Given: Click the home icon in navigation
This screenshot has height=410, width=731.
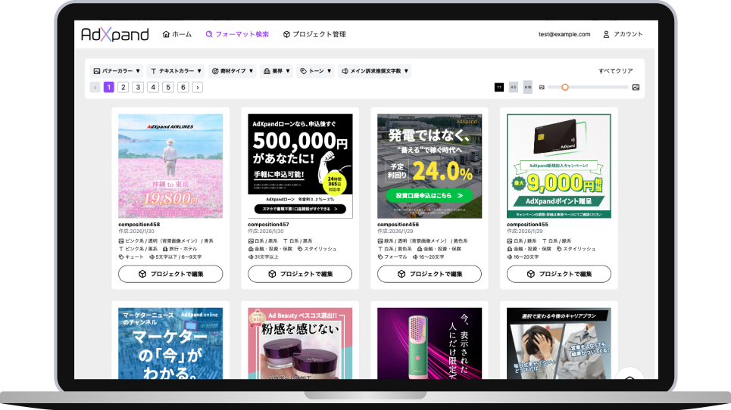Looking at the screenshot, I should (x=167, y=34).
